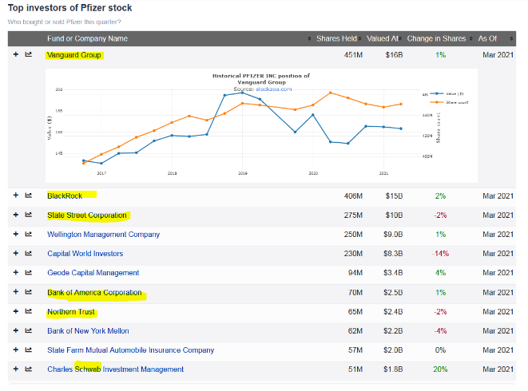Open Wellington Management Company link
Viewport: 528px width, 391px height.
pos(103,234)
